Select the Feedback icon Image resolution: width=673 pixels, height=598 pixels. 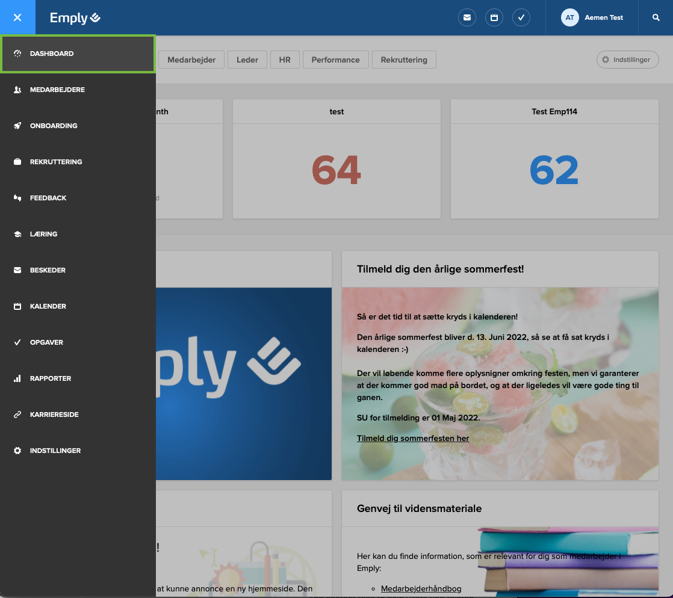tap(18, 198)
